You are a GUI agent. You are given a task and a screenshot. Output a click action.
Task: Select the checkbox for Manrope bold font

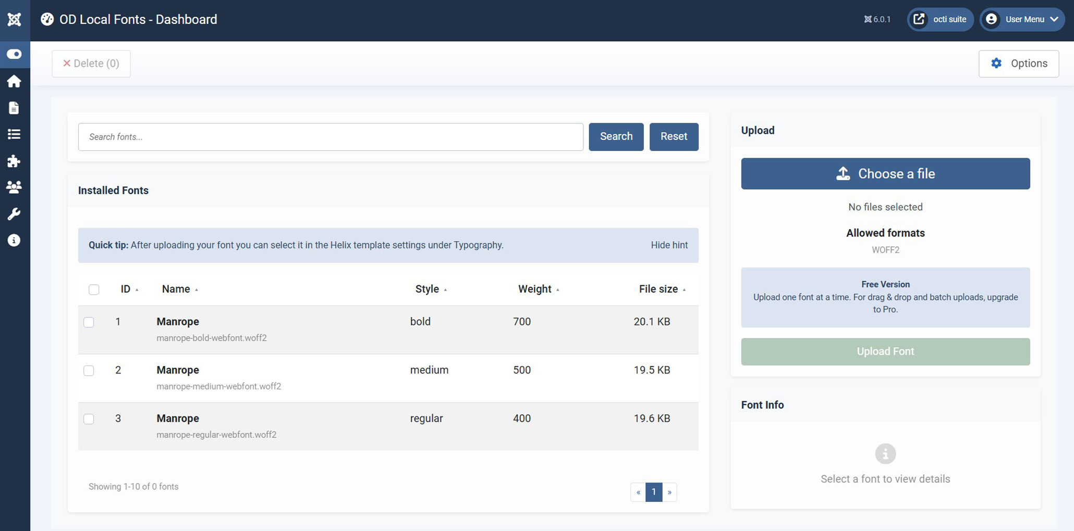89,322
